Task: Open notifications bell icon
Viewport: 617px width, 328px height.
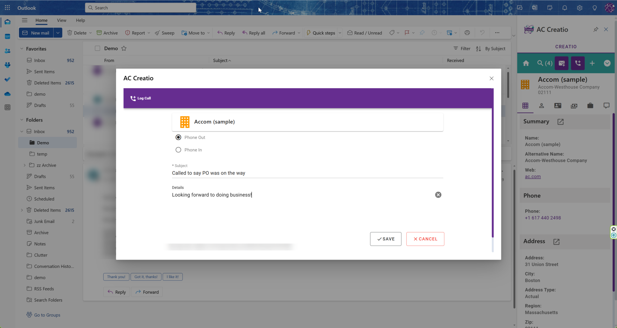Action: tap(565, 8)
